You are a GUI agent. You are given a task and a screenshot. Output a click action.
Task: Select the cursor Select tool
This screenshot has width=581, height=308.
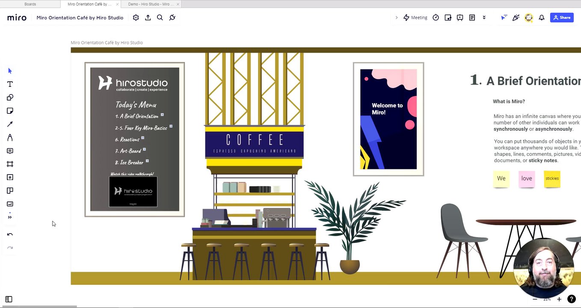tap(10, 71)
